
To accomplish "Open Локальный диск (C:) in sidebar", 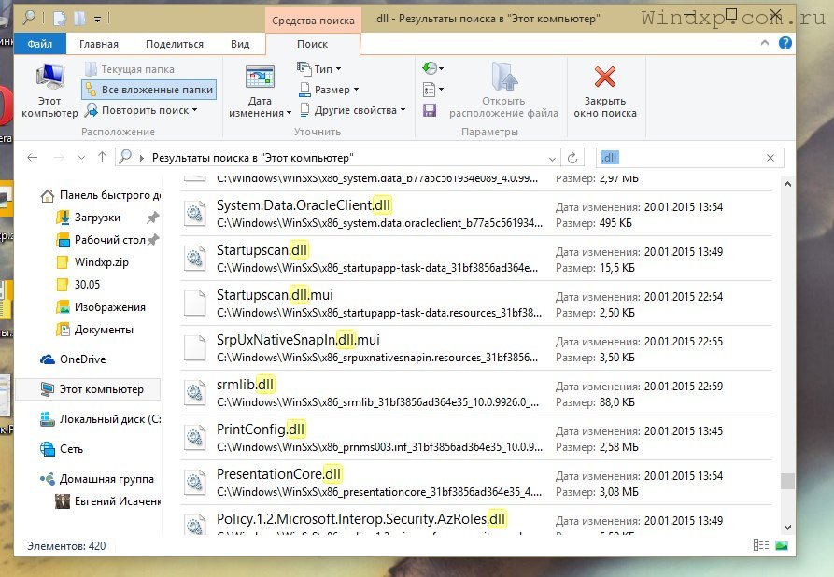I will coord(101,419).
